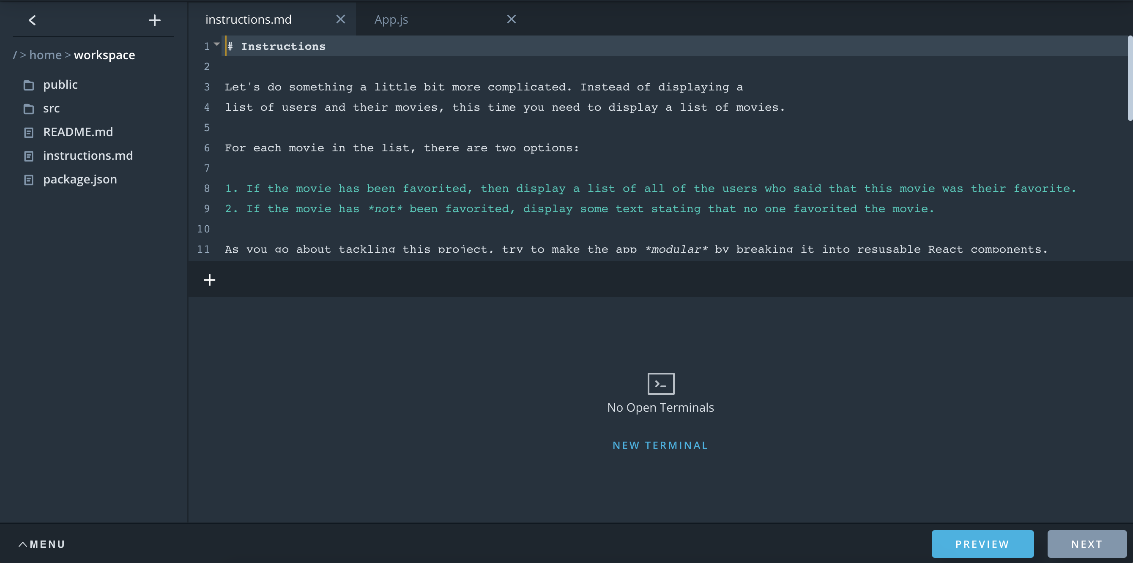Click the editor vertical scrollbar
The width and height of the screenshot is (1133, 563).
coord(1130,79)
